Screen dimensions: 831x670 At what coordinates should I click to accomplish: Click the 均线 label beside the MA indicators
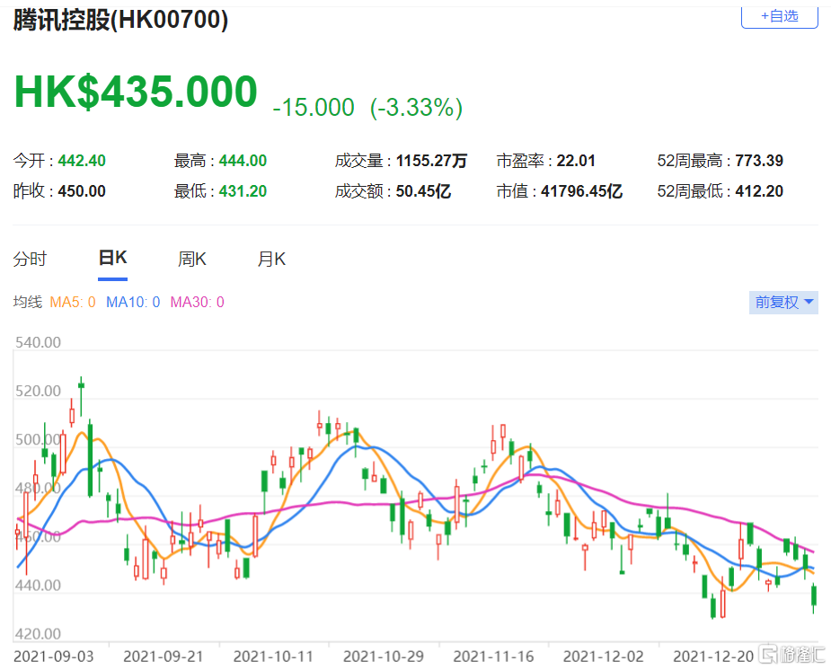27,303
